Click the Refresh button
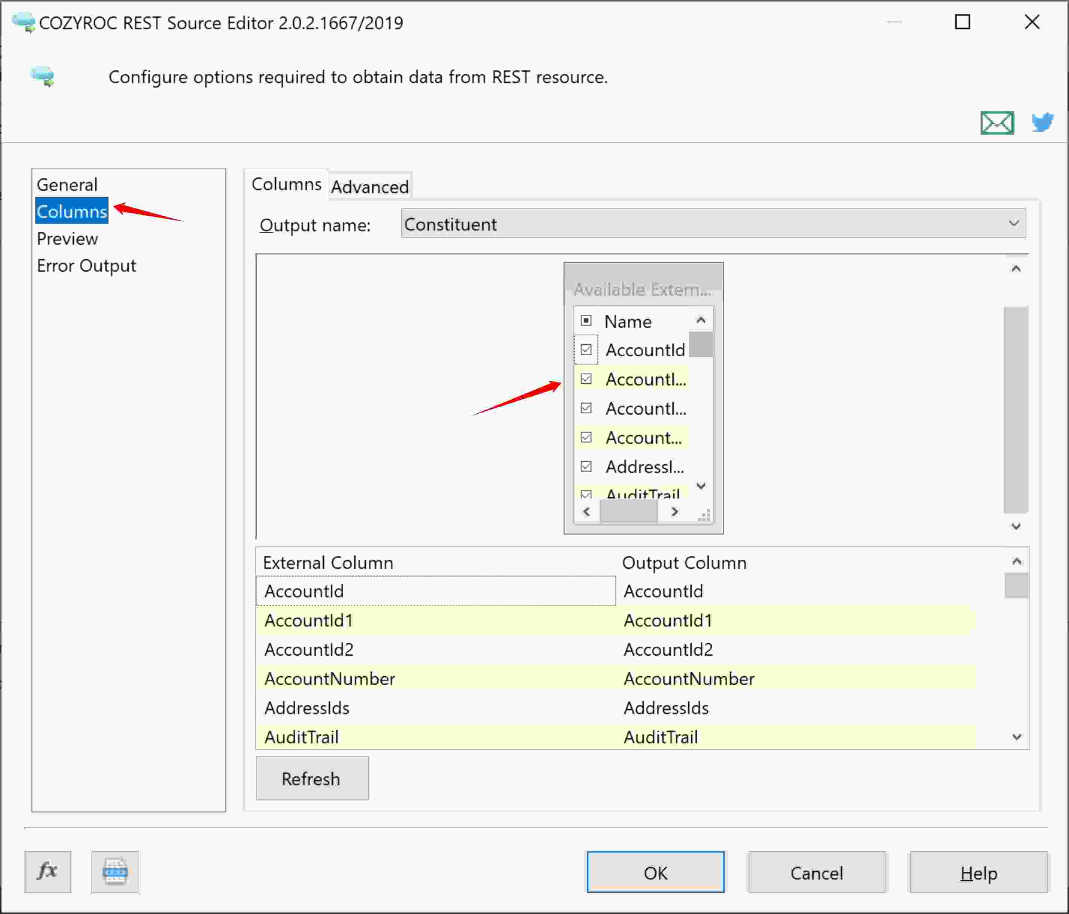1069x914 pixels. tap(312, 779)
